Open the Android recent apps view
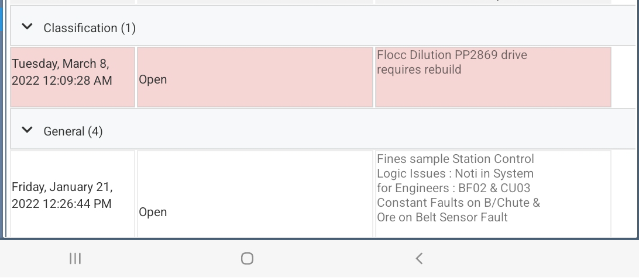The width and height of the screenshot is (639, 278). coord(75,258)
